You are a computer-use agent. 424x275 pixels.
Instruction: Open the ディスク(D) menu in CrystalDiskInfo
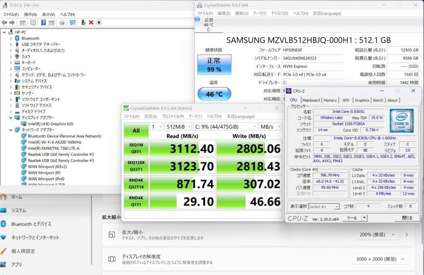click(279, 13)
